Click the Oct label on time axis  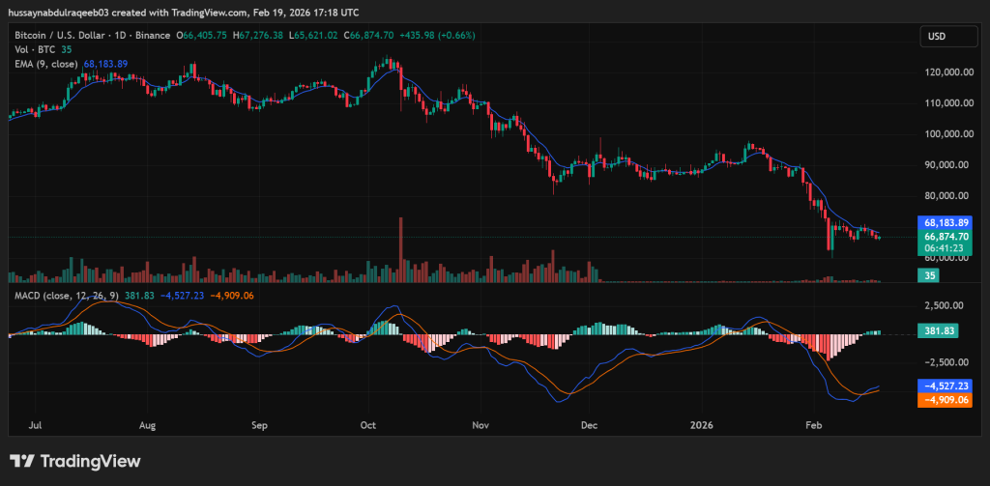[367, 424]
